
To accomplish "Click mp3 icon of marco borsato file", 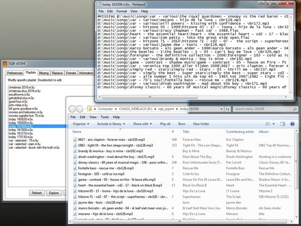I will [x=75, y=208].
